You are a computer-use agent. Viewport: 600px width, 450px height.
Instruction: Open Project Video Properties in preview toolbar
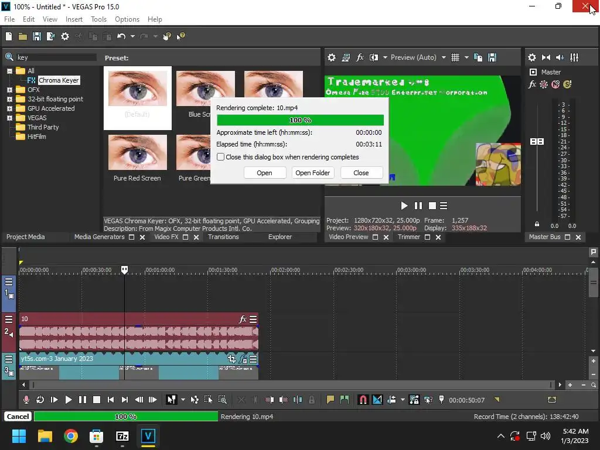332,57
